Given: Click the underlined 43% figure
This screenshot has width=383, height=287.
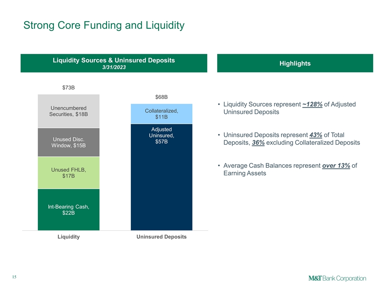Looking at the screenshot, I should pos(316,135).
